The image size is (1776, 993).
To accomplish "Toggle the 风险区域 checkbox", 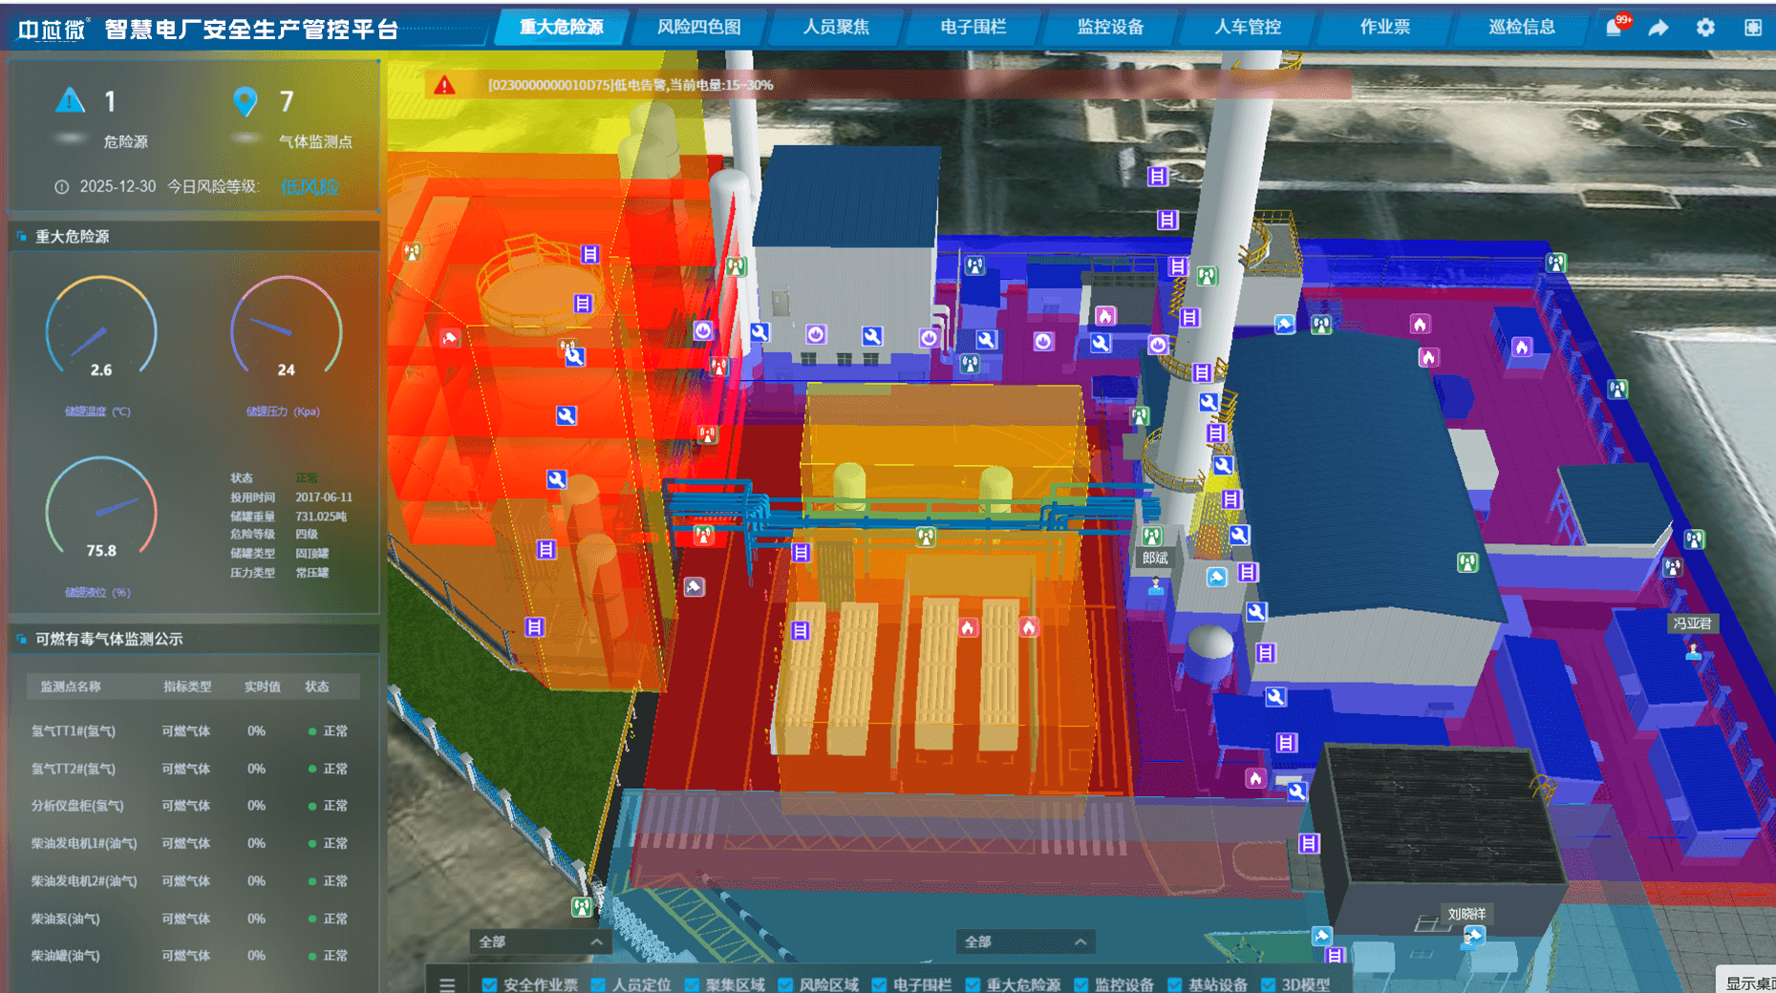I will [785, 984].
